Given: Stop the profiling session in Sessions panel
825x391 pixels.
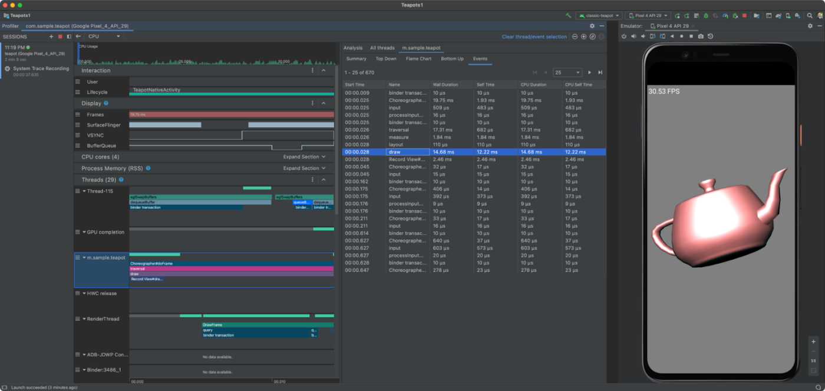Looking at the screenshot, I should coord(60,37).
